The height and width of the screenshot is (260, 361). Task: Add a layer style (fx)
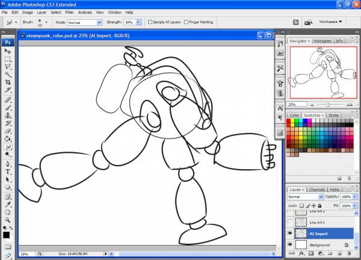(301, 253)
